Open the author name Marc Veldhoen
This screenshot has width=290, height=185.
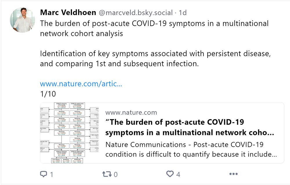point(68,13)
